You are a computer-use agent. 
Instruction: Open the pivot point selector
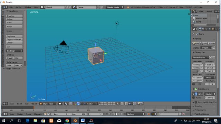(x=66, y=104)
